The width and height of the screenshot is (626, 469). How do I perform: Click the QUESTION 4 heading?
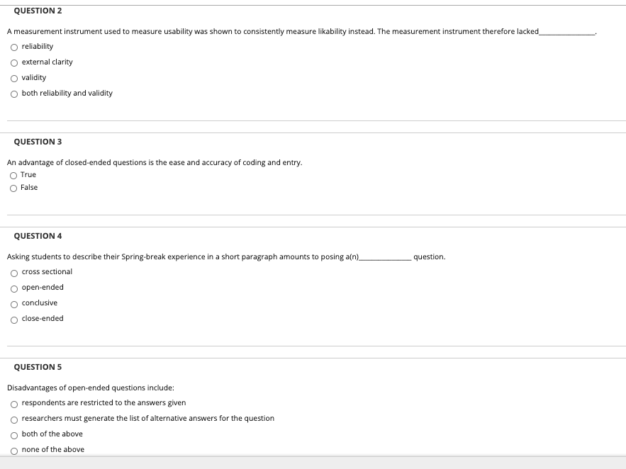[x=38, y=236]
